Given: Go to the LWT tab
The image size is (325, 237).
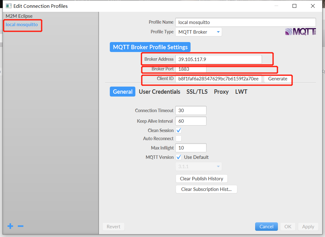Looking at the screenshot, I should tap(241, 92).
